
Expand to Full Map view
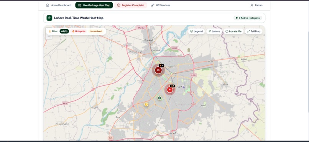click(x=254, y=31)
